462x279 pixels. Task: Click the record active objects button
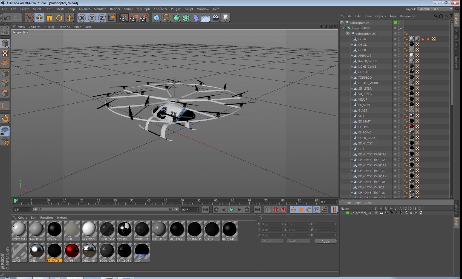pos(268,210)
